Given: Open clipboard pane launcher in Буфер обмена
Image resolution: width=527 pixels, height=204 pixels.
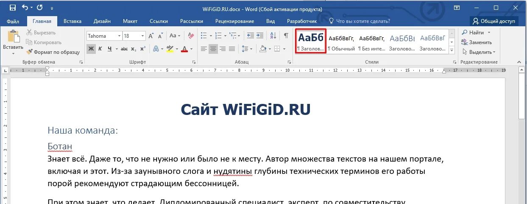Looking at the screenshot, I should coord(81,62).
